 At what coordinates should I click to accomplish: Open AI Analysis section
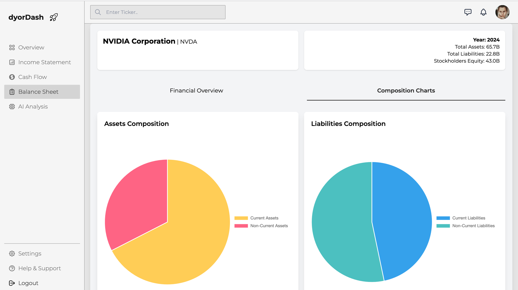[42, 106]
